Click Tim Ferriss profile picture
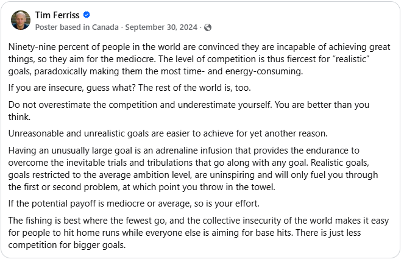The image size is (404, 262). tap(21, 20)
